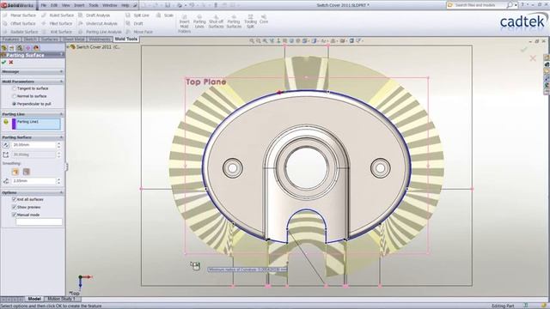The width and height of the screenshot is (550, 309).
Task: Toggle Manual mode checkbox
Action: pos(15,215)
